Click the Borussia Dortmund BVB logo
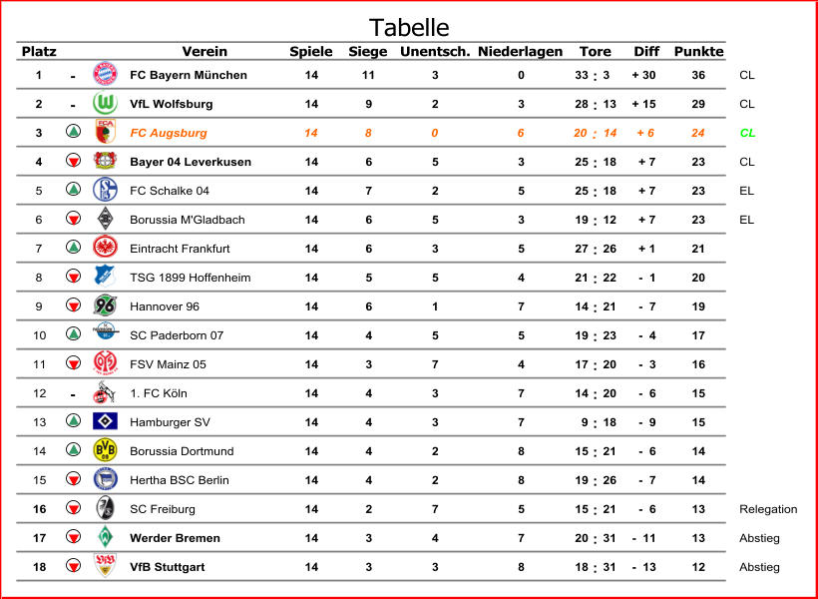The image size is (818, 599). pyautogui.click(x=105, y=450)
